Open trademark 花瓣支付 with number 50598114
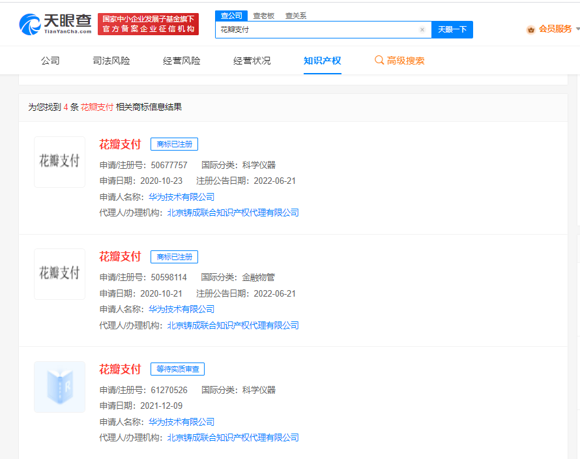Image resolution: width=580 pixels, height=459 pixels. [x=120, y=256]
